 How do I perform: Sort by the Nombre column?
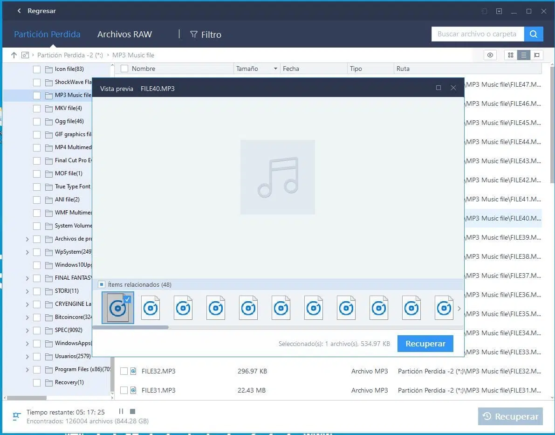tap(144, 69)
